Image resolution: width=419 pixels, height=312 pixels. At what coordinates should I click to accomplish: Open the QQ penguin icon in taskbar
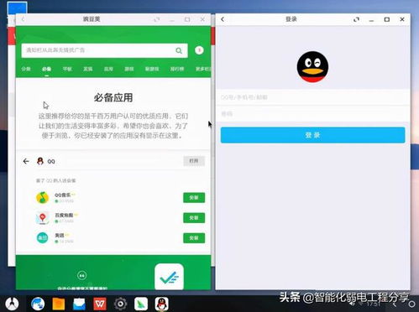(162, 304)
